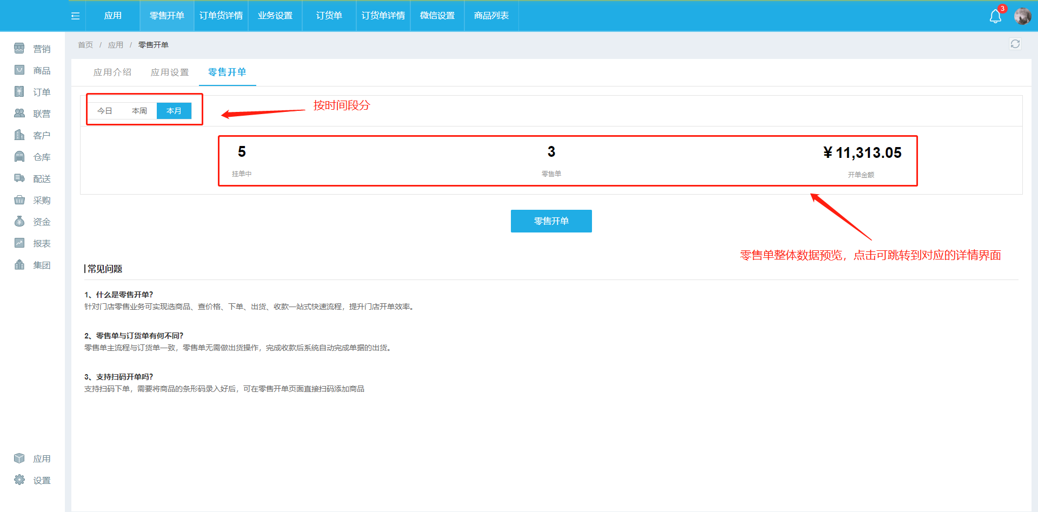Select 本月 time range option
The image size is (1038, 512).
pyautogui.click(x=174, y=111)
